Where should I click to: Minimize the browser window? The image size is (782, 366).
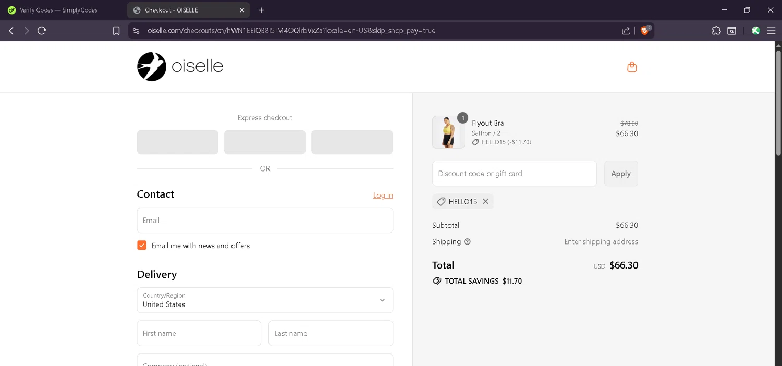coord(724,10)
